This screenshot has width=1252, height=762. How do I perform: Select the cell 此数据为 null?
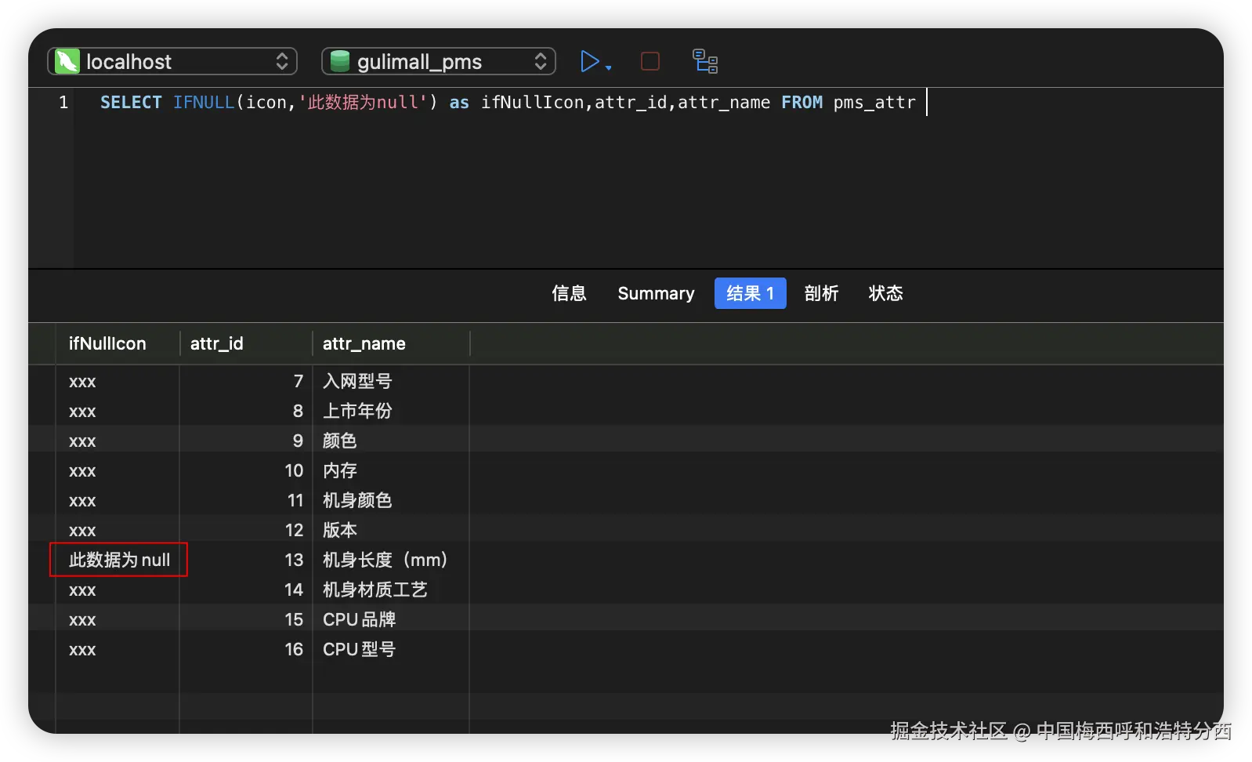(x=118, y=560)
